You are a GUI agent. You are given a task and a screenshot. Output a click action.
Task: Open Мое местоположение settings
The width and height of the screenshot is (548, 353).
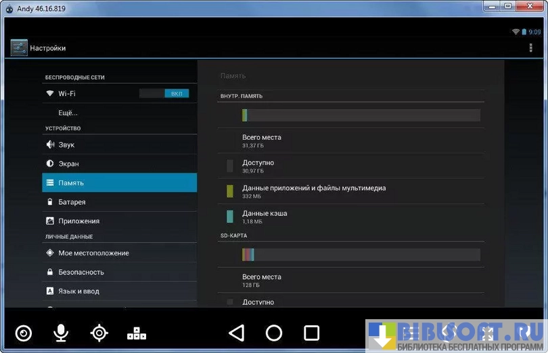coord(93,253)
